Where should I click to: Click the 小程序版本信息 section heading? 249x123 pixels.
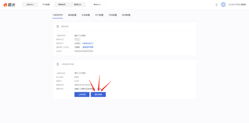67,64
